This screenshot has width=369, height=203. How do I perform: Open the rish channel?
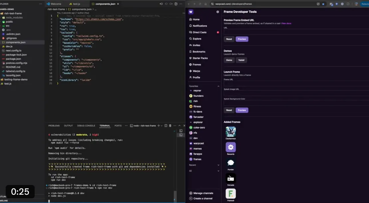tap(194, 101)
